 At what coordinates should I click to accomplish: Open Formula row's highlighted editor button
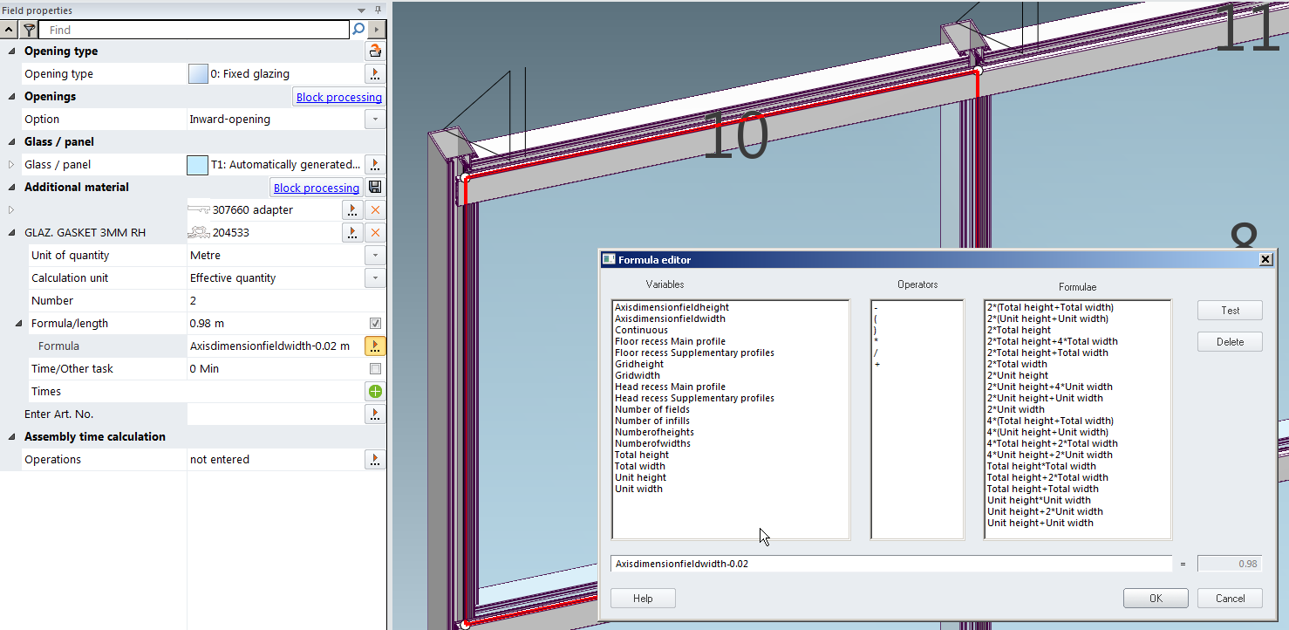click(375, 346)
